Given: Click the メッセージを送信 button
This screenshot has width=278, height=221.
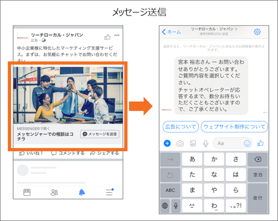Looking at the screenshot, I should (100, 134).
